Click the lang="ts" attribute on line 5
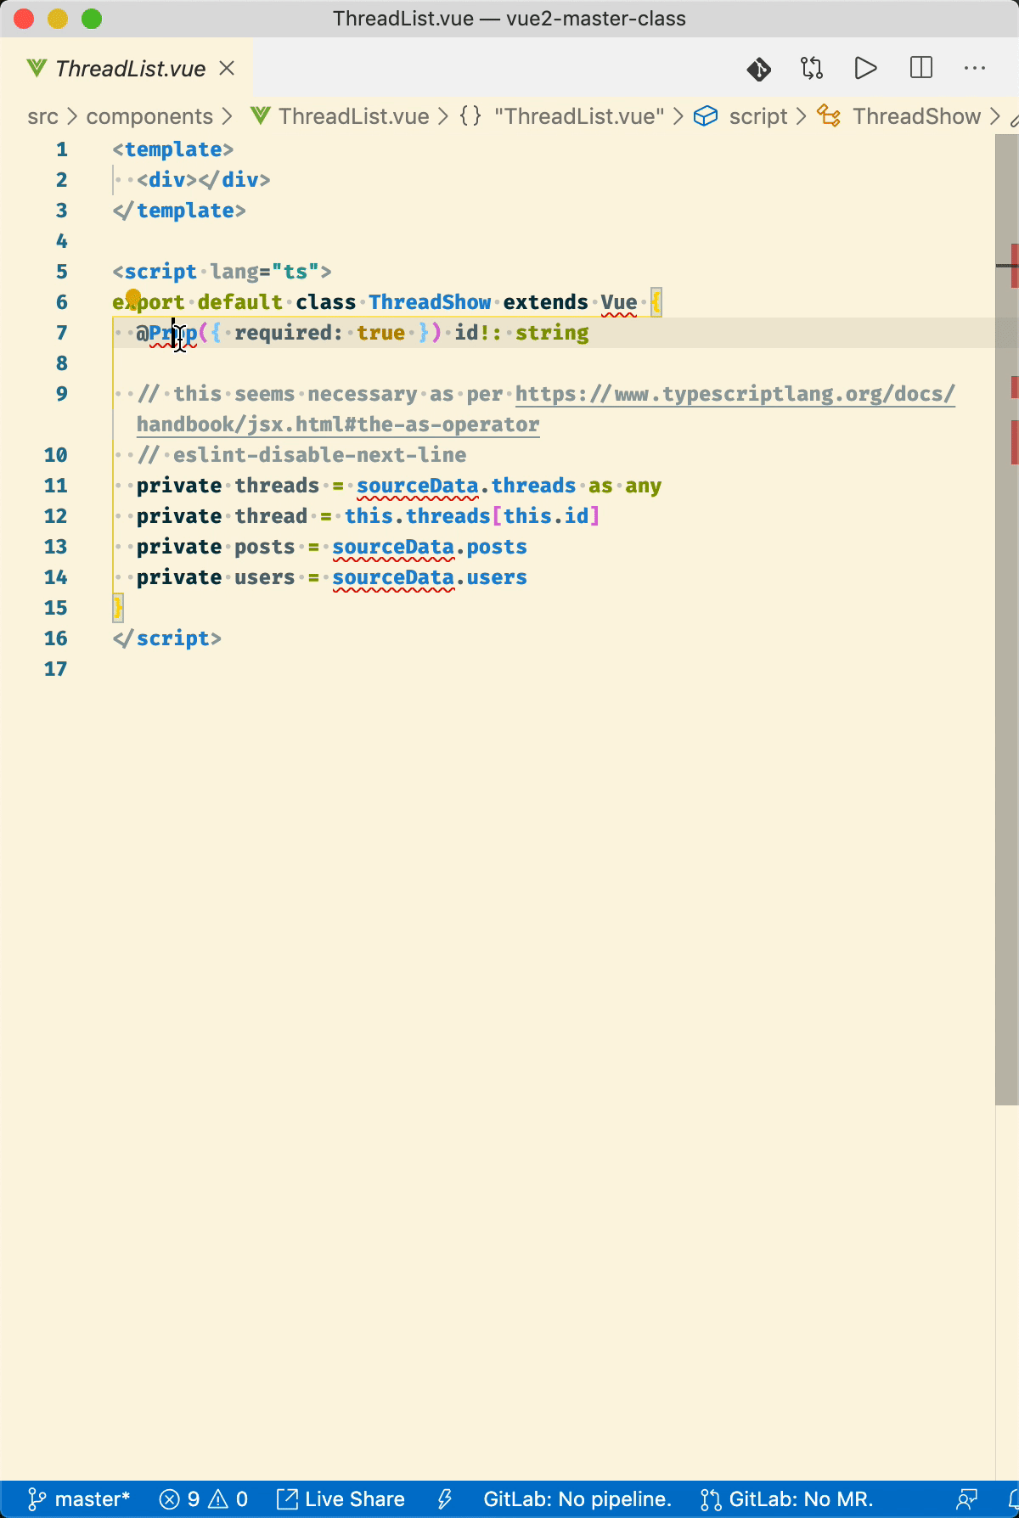This screenshot has width=1019, height=1518. pos(265,272)
